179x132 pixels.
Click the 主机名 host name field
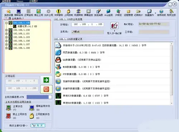pos(87,32)
